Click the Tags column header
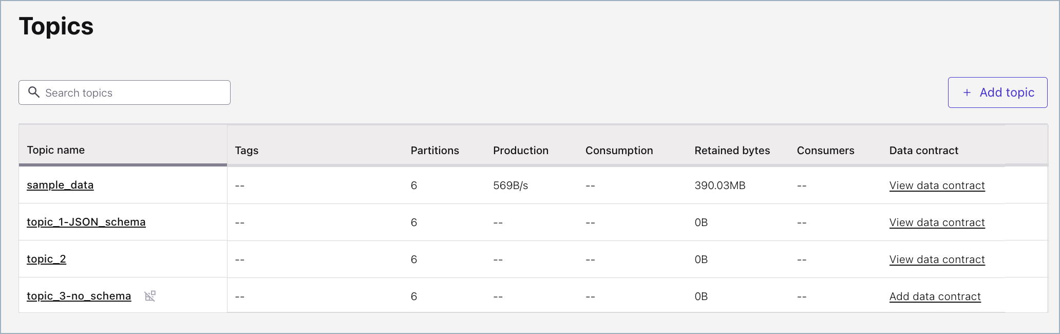 tap(247, 151)
